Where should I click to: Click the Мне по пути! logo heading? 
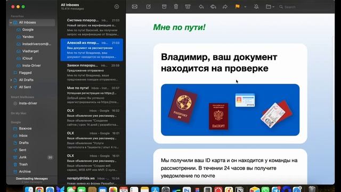coord(180,27)
